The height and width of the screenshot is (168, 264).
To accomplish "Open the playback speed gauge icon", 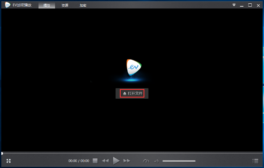I will click(146, 161).
